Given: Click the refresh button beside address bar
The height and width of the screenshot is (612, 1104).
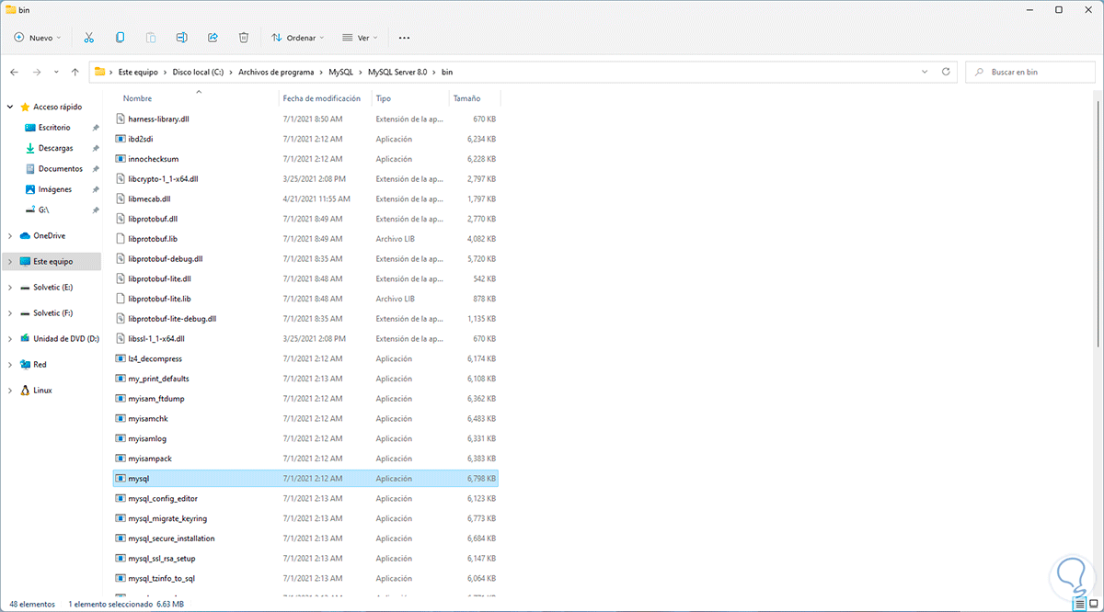Looking at the screenshot, I should 944,72.
